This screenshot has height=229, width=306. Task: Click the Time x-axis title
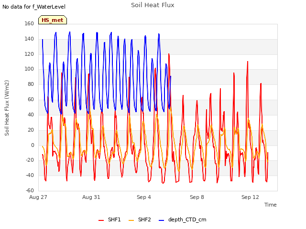tap(271, 205)
